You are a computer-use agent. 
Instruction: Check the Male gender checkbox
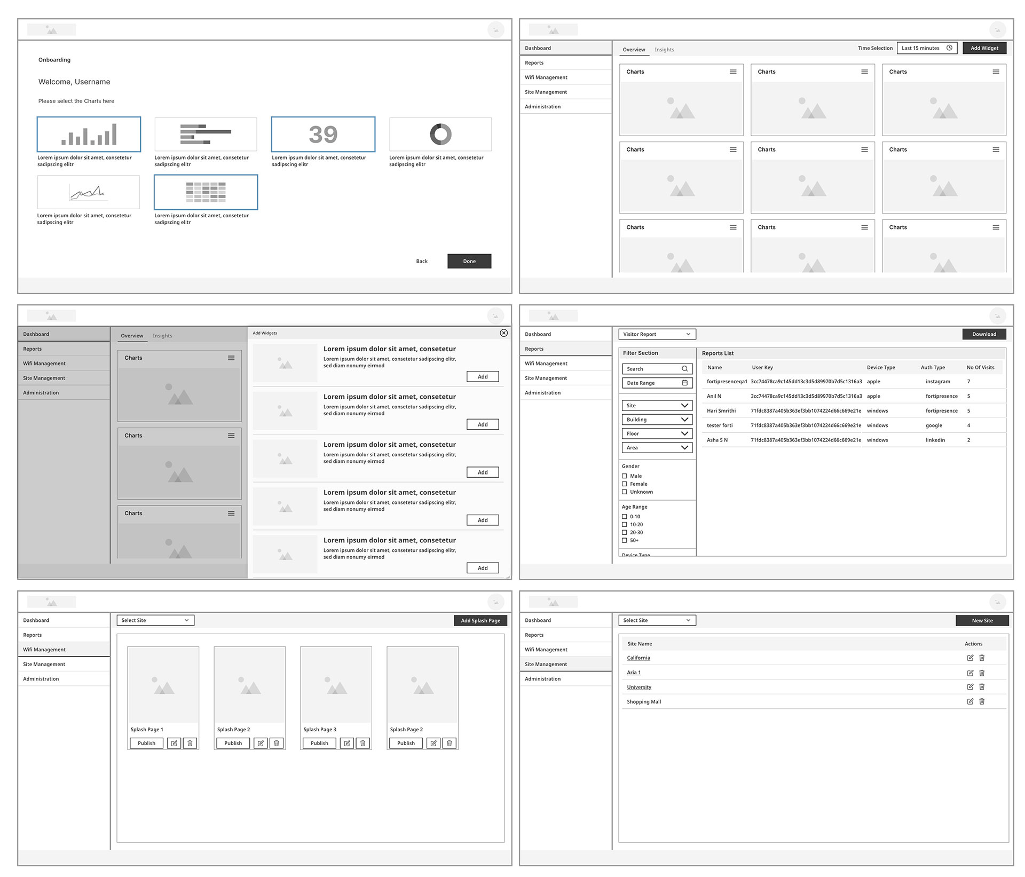625,476
